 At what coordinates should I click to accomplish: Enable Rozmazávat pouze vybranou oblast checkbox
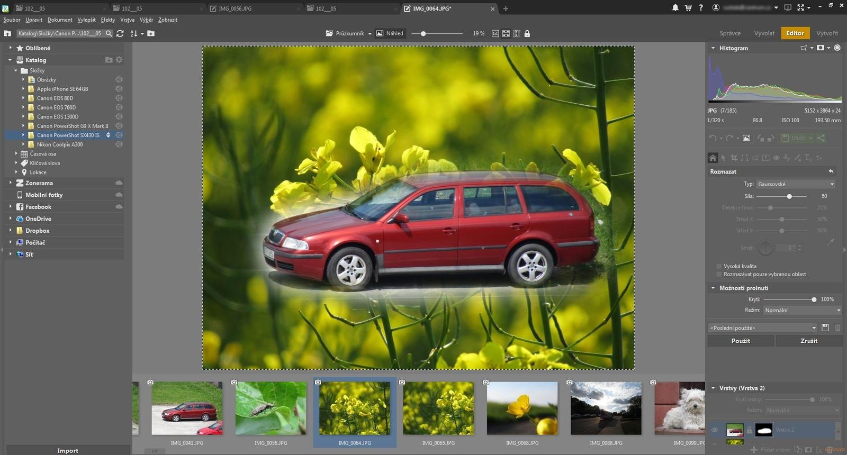pos(719,274)
